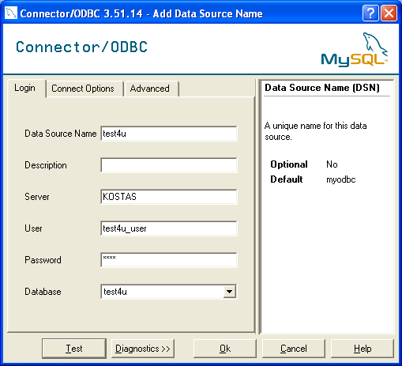Click the MySQL dolphin logo
This screenshot has width=402, height=366.
(355, 49)
